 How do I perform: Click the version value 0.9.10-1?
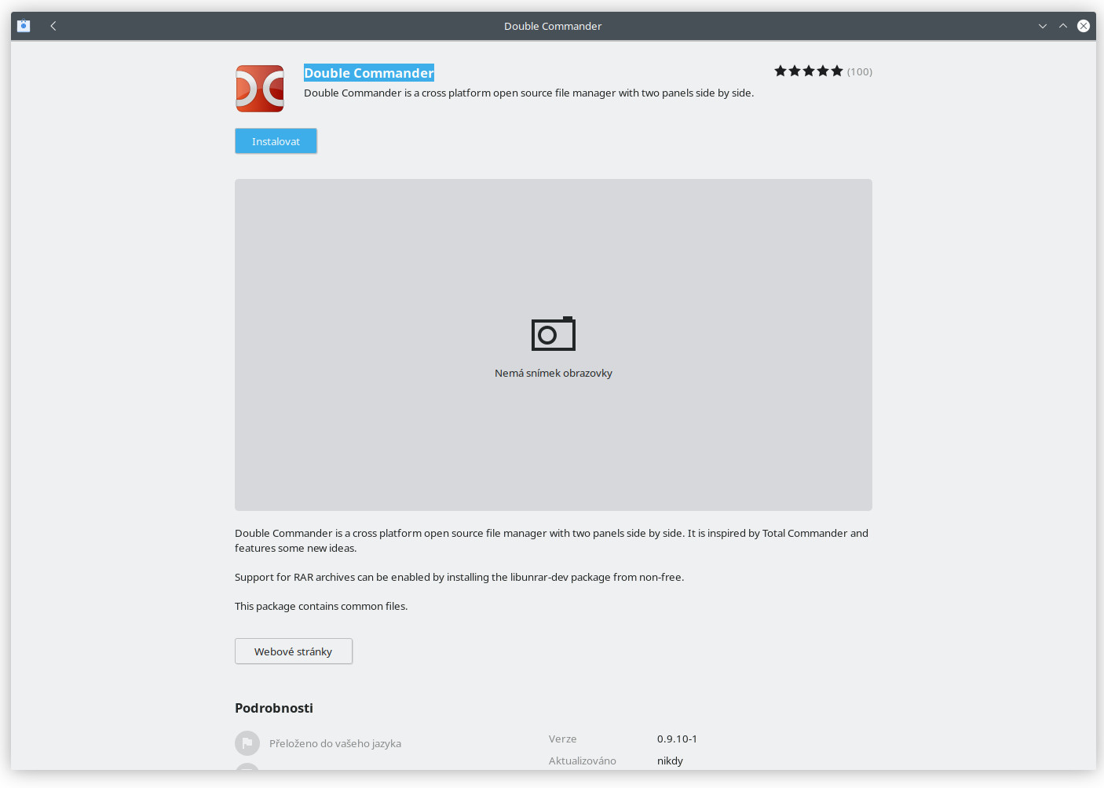[678, 739]
